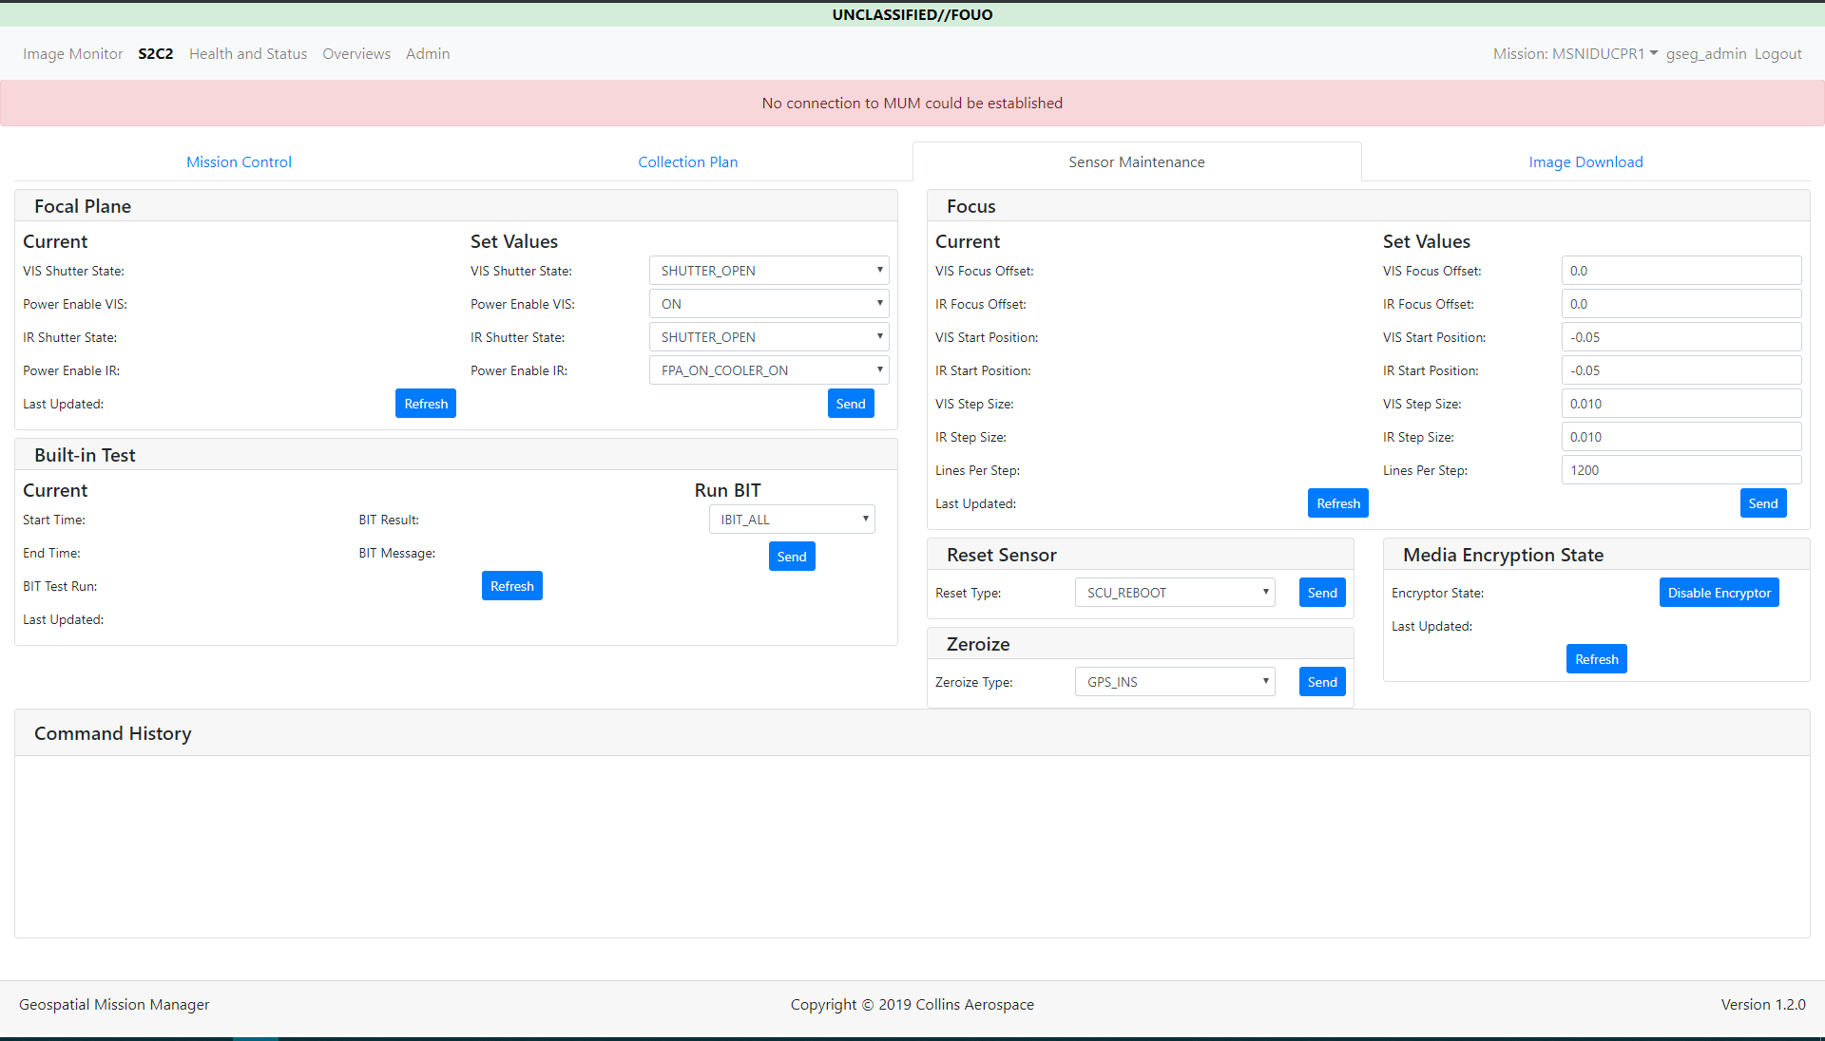Select the Sensor Maintenance tab
1825x1041 pixels.
pos(1136,161)
